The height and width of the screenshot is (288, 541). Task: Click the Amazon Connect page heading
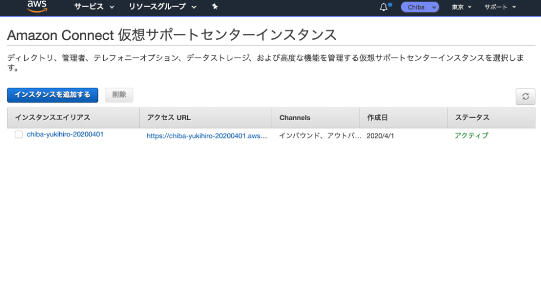172,35
